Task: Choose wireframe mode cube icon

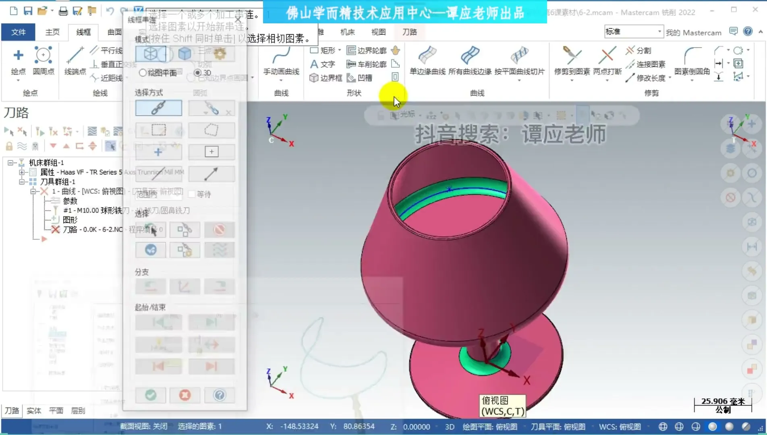Action: click(150, 54)
